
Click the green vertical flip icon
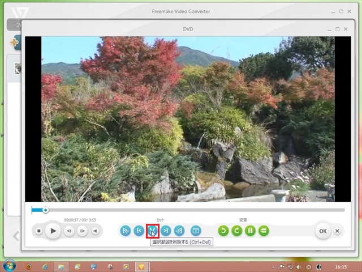250,231
